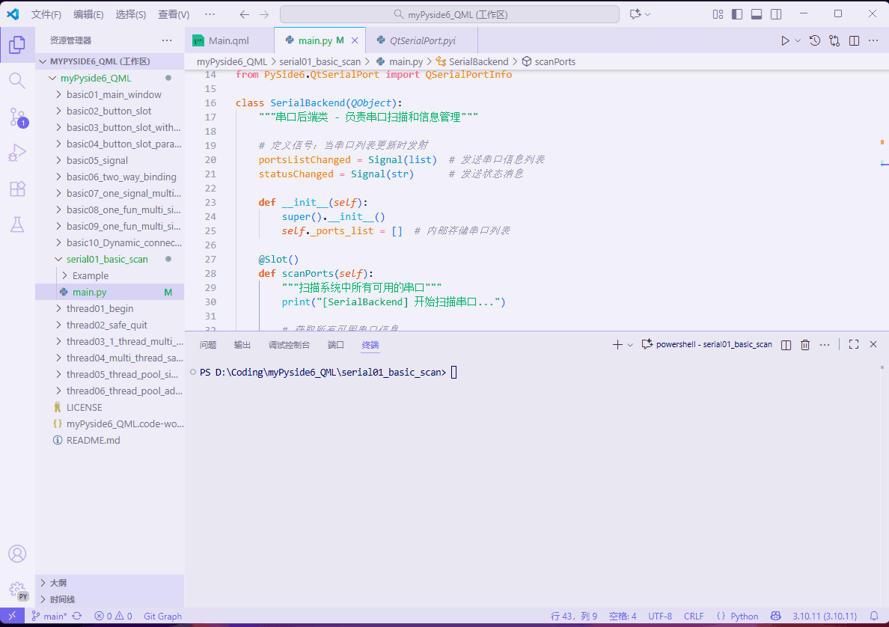Open the Testing flask view
The image size is (889, 627).
[17, 224]
